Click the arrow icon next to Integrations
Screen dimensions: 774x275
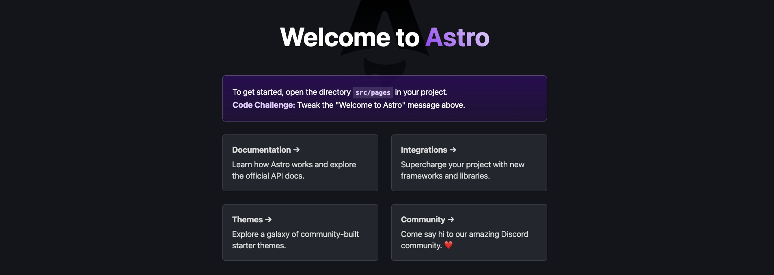click(453, 149)
